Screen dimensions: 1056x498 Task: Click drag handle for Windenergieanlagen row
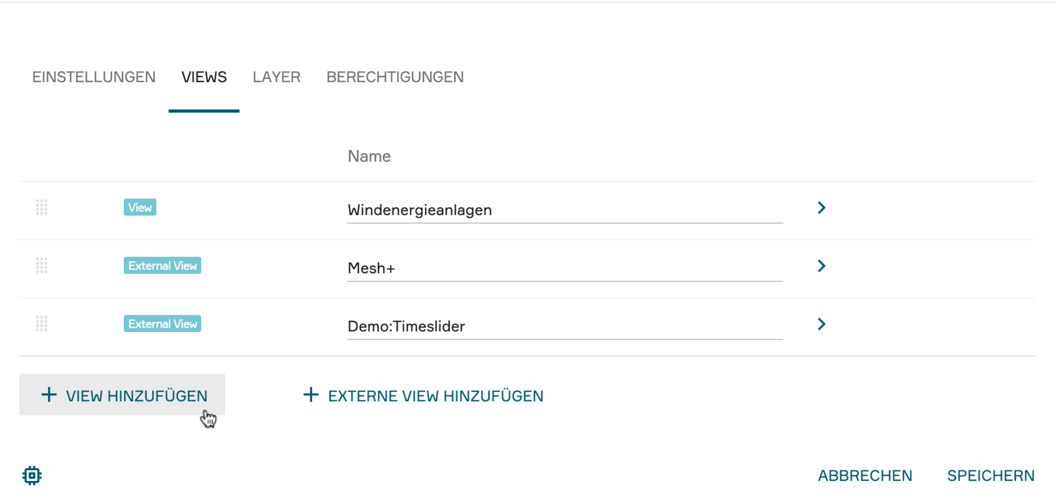42,207
